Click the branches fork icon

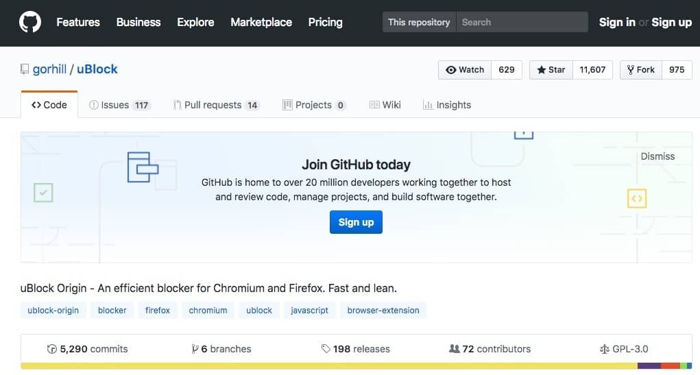pyautogui.click(x=195, y=349)
